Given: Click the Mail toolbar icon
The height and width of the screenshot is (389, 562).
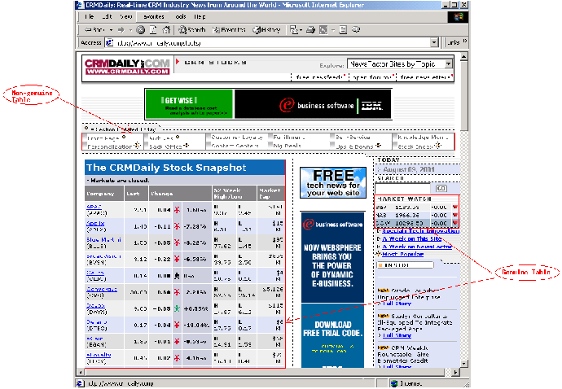Looking at the screenshot, I should click(293, 30).
